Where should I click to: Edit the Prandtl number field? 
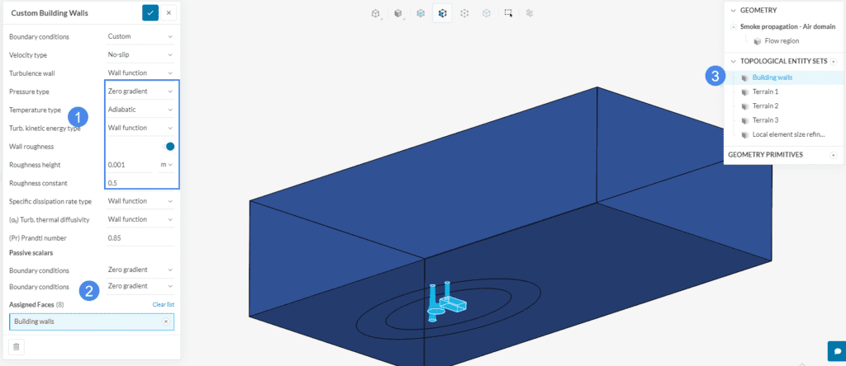click(x=140, y=238)
